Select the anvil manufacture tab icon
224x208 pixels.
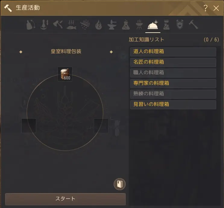pos(112,25)
